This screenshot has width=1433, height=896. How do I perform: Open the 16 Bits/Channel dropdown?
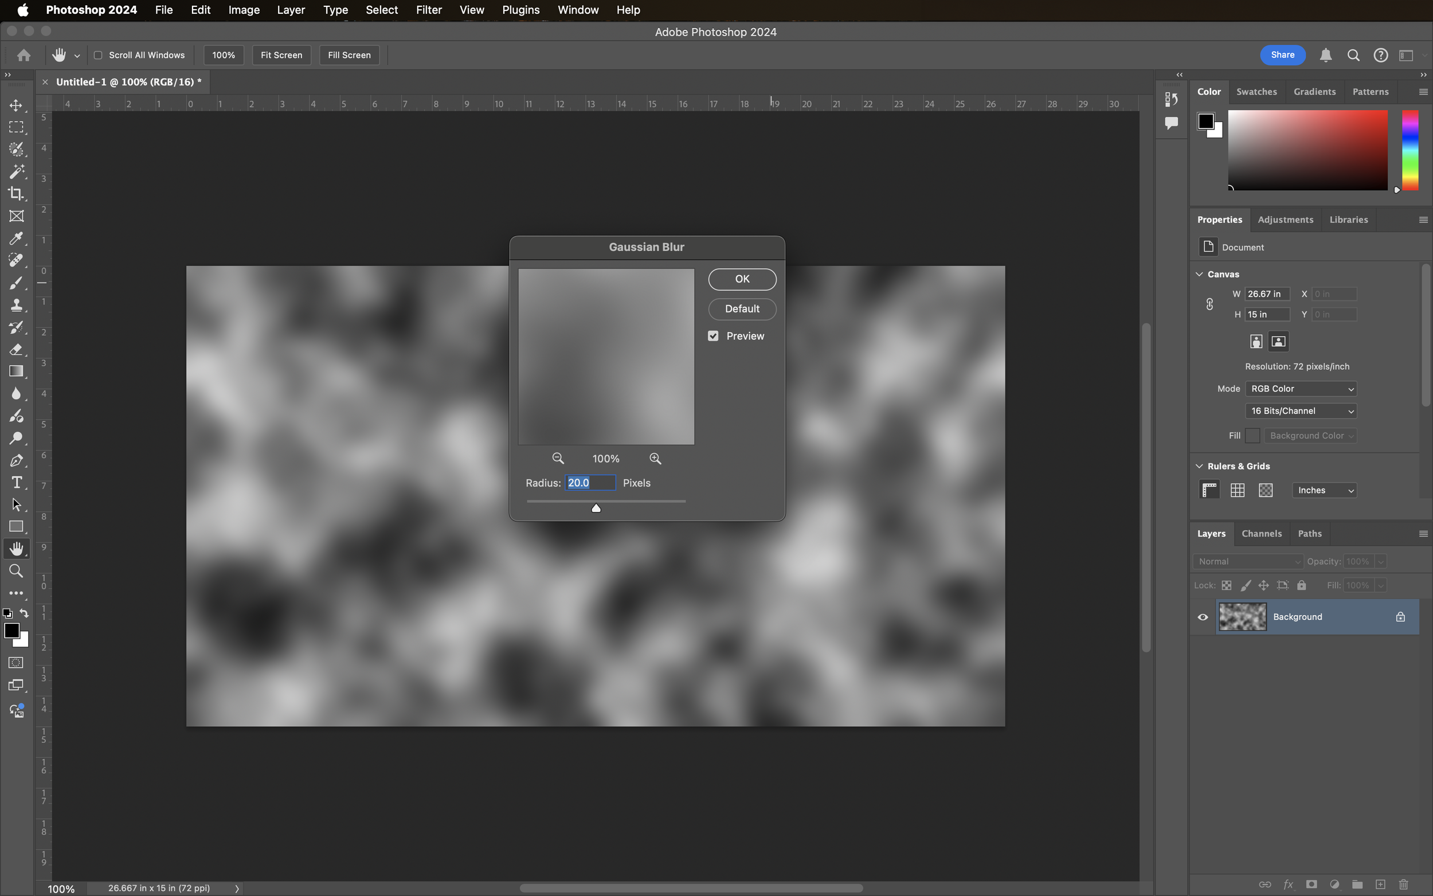click(1300, 410)
